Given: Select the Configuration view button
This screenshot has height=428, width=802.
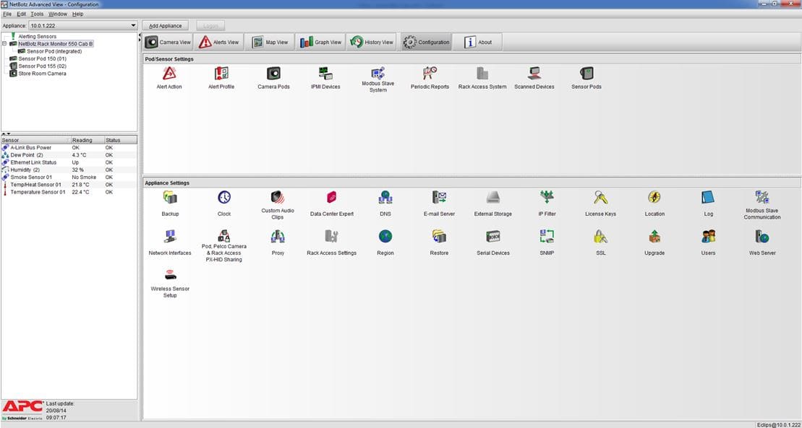Looking at the screenshot, I should [x=427, y=43].
